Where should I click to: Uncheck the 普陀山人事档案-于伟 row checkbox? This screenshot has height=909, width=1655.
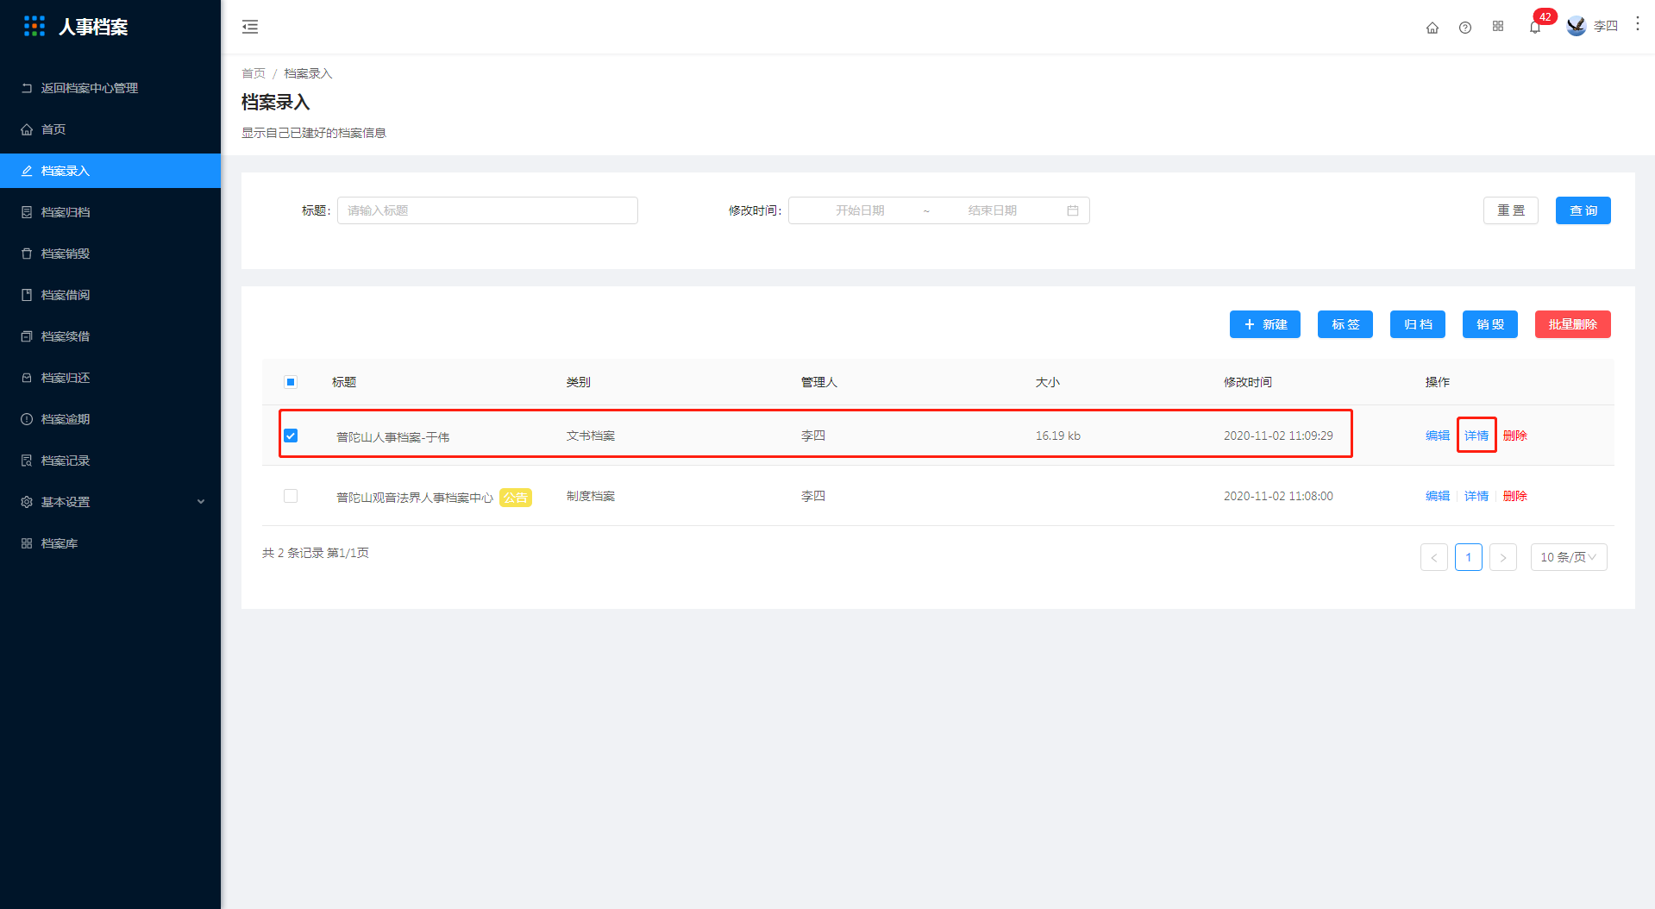[x=291, y=436]
